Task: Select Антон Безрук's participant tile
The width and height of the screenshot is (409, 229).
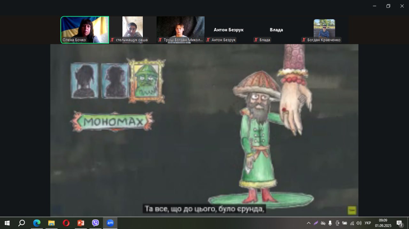Action: click(228, 30)
